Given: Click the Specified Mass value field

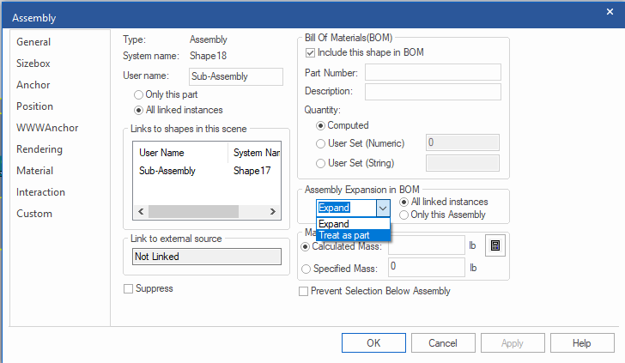Looking at the screenshot, I should (x=427, y=267).
